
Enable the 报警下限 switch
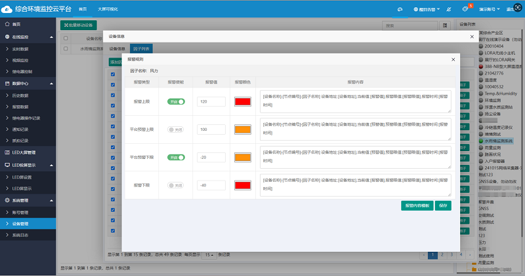point(177,185)
